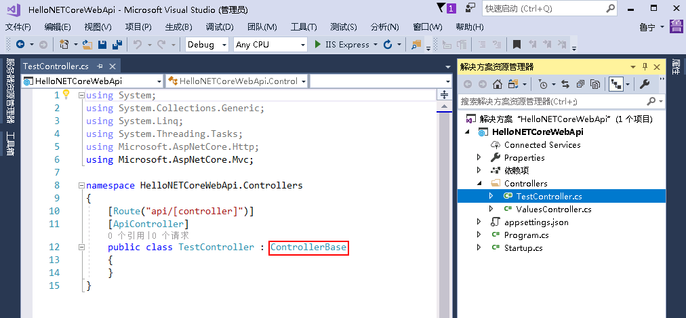Click the New Project icon in the toolbar

click(64, 44)
